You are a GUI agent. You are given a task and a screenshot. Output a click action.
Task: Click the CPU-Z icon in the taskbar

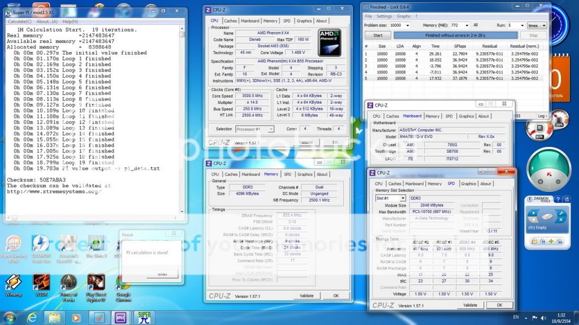click(x=120, y=317)
